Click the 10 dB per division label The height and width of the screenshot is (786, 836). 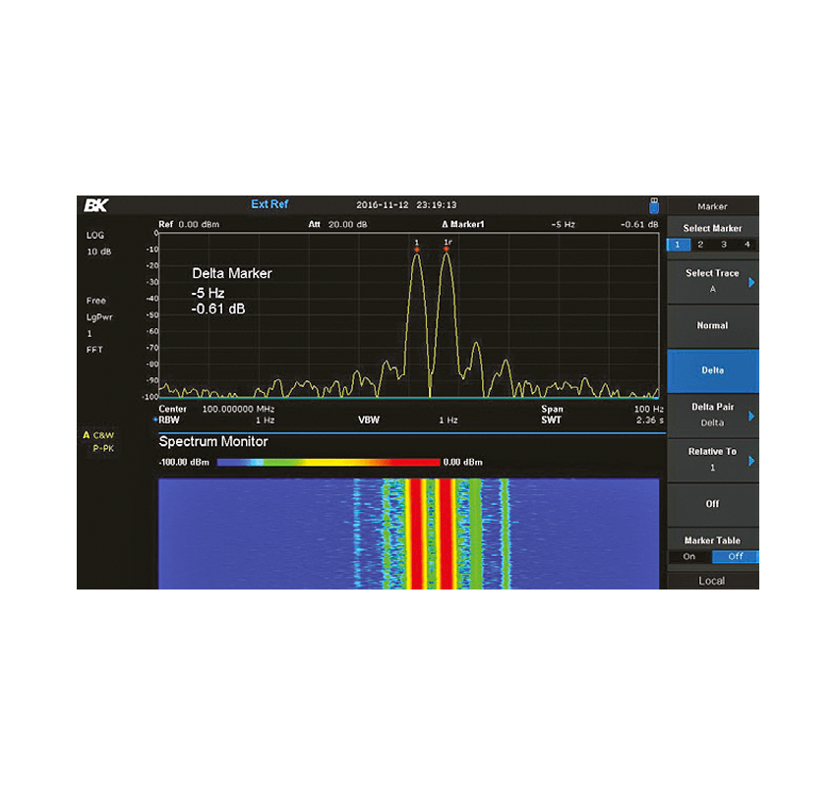[99, 252]
